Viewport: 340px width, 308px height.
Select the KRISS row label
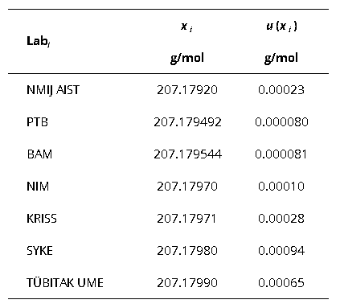click(42, 219)
